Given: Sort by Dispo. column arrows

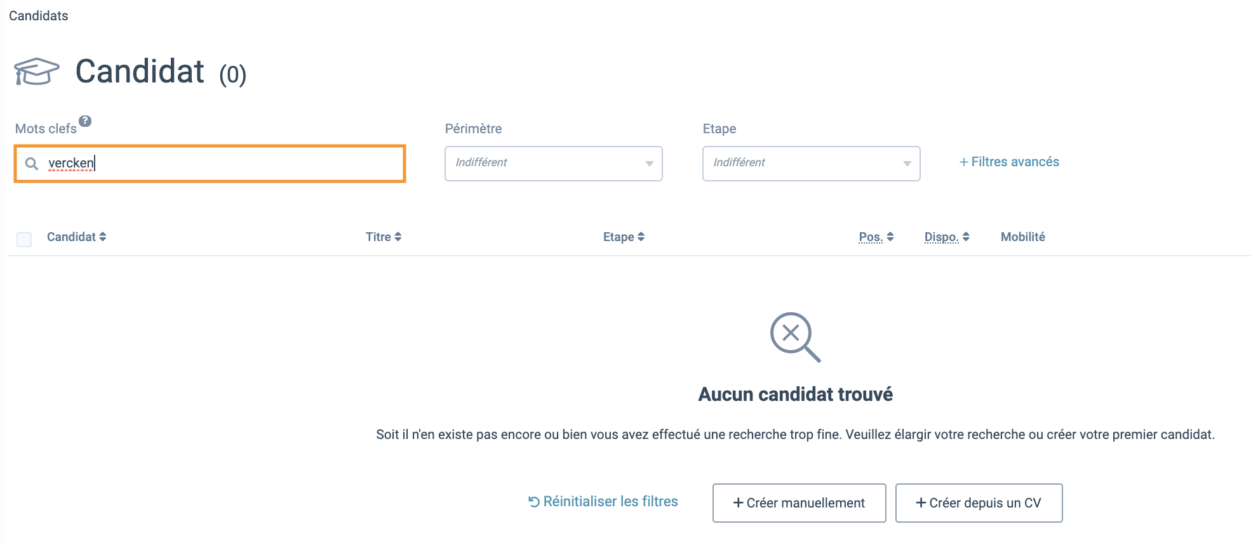Looking at the screenshot, I should [x=966, y=237].
